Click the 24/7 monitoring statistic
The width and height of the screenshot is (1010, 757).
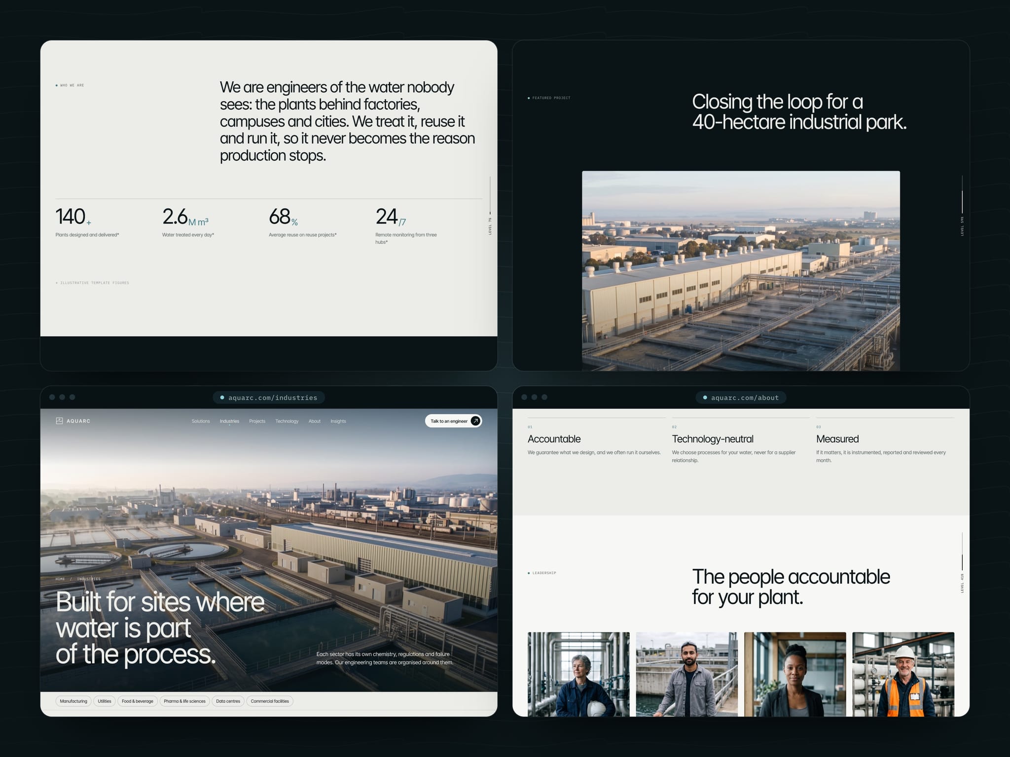tap(406, 226)
